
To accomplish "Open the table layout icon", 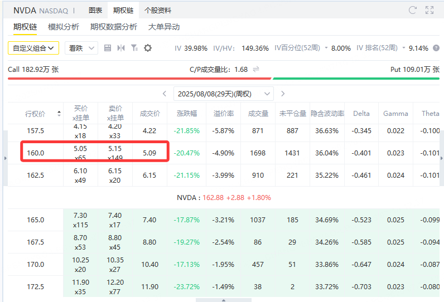I will (x=108, y=48).
